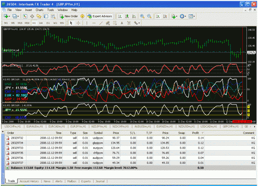Zoom in on the chart
Image resolution: width=258 pixels, height=186 pixels.
coord(142,16)
